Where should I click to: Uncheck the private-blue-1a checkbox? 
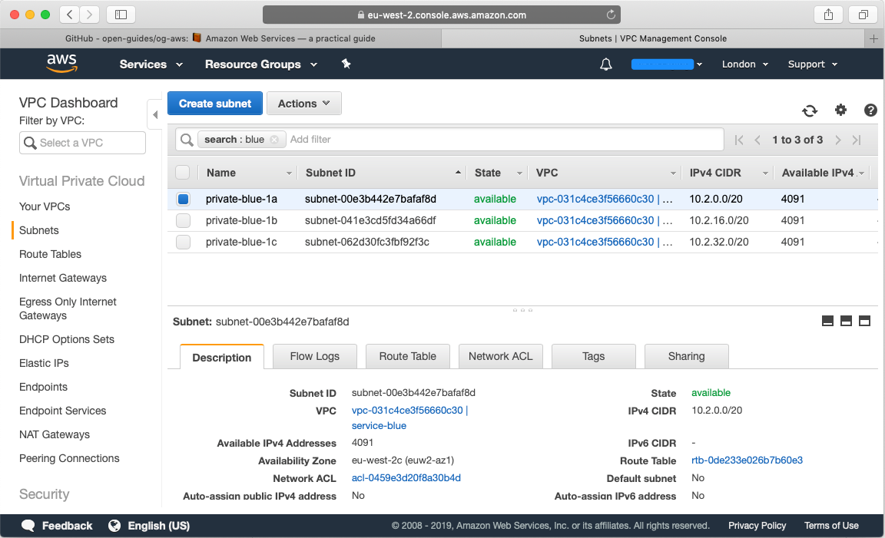click(x=183, y=199)
